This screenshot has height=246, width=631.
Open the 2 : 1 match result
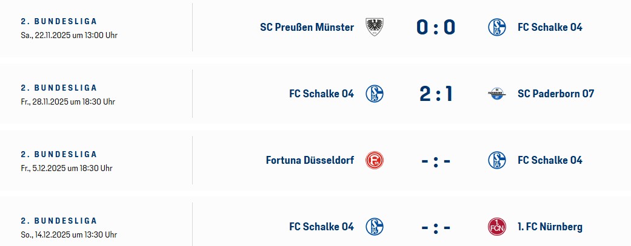pyautogui.click(x=436, y=94)
